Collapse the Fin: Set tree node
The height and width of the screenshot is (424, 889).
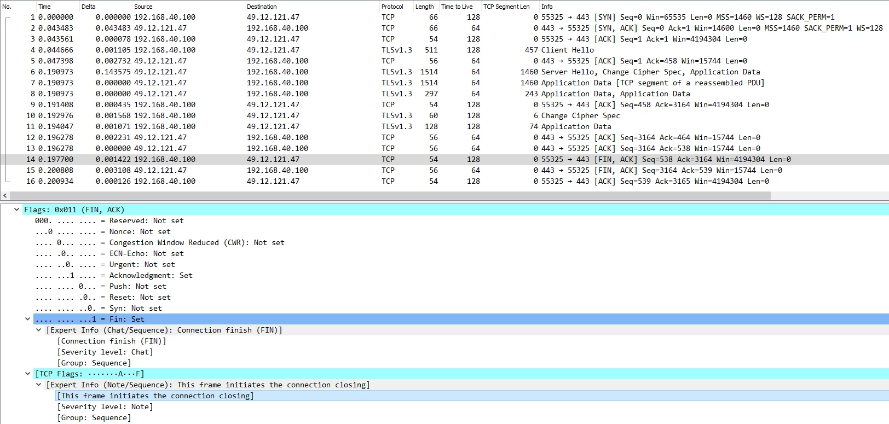(27, 319)
